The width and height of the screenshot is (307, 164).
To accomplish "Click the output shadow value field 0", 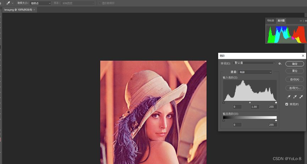I will (x=237, y=125).
